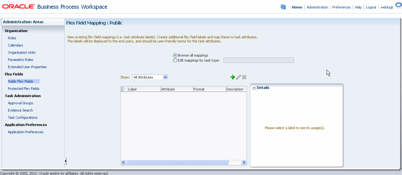Click the Flex Fields section heading

coord(14,74)
